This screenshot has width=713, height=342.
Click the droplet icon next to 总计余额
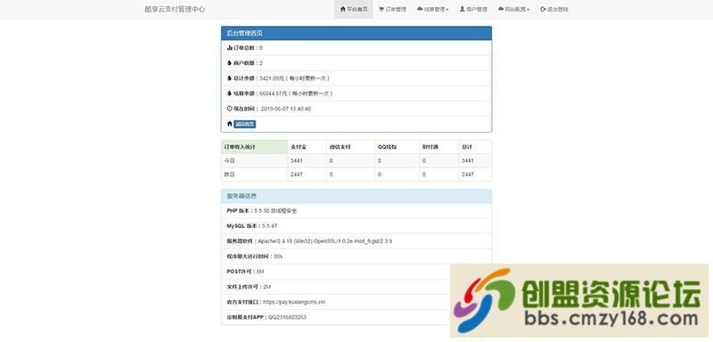point(230,78)
